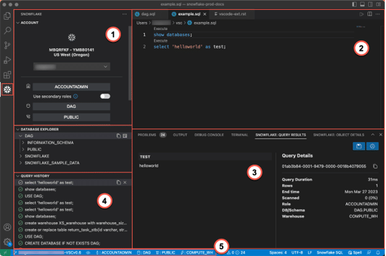Open the Extensions view

click(7, 75)
